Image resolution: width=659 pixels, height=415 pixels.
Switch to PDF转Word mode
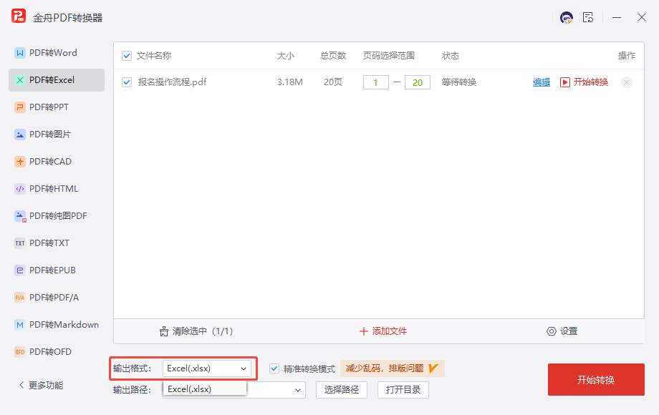click(x=57, y=53)
